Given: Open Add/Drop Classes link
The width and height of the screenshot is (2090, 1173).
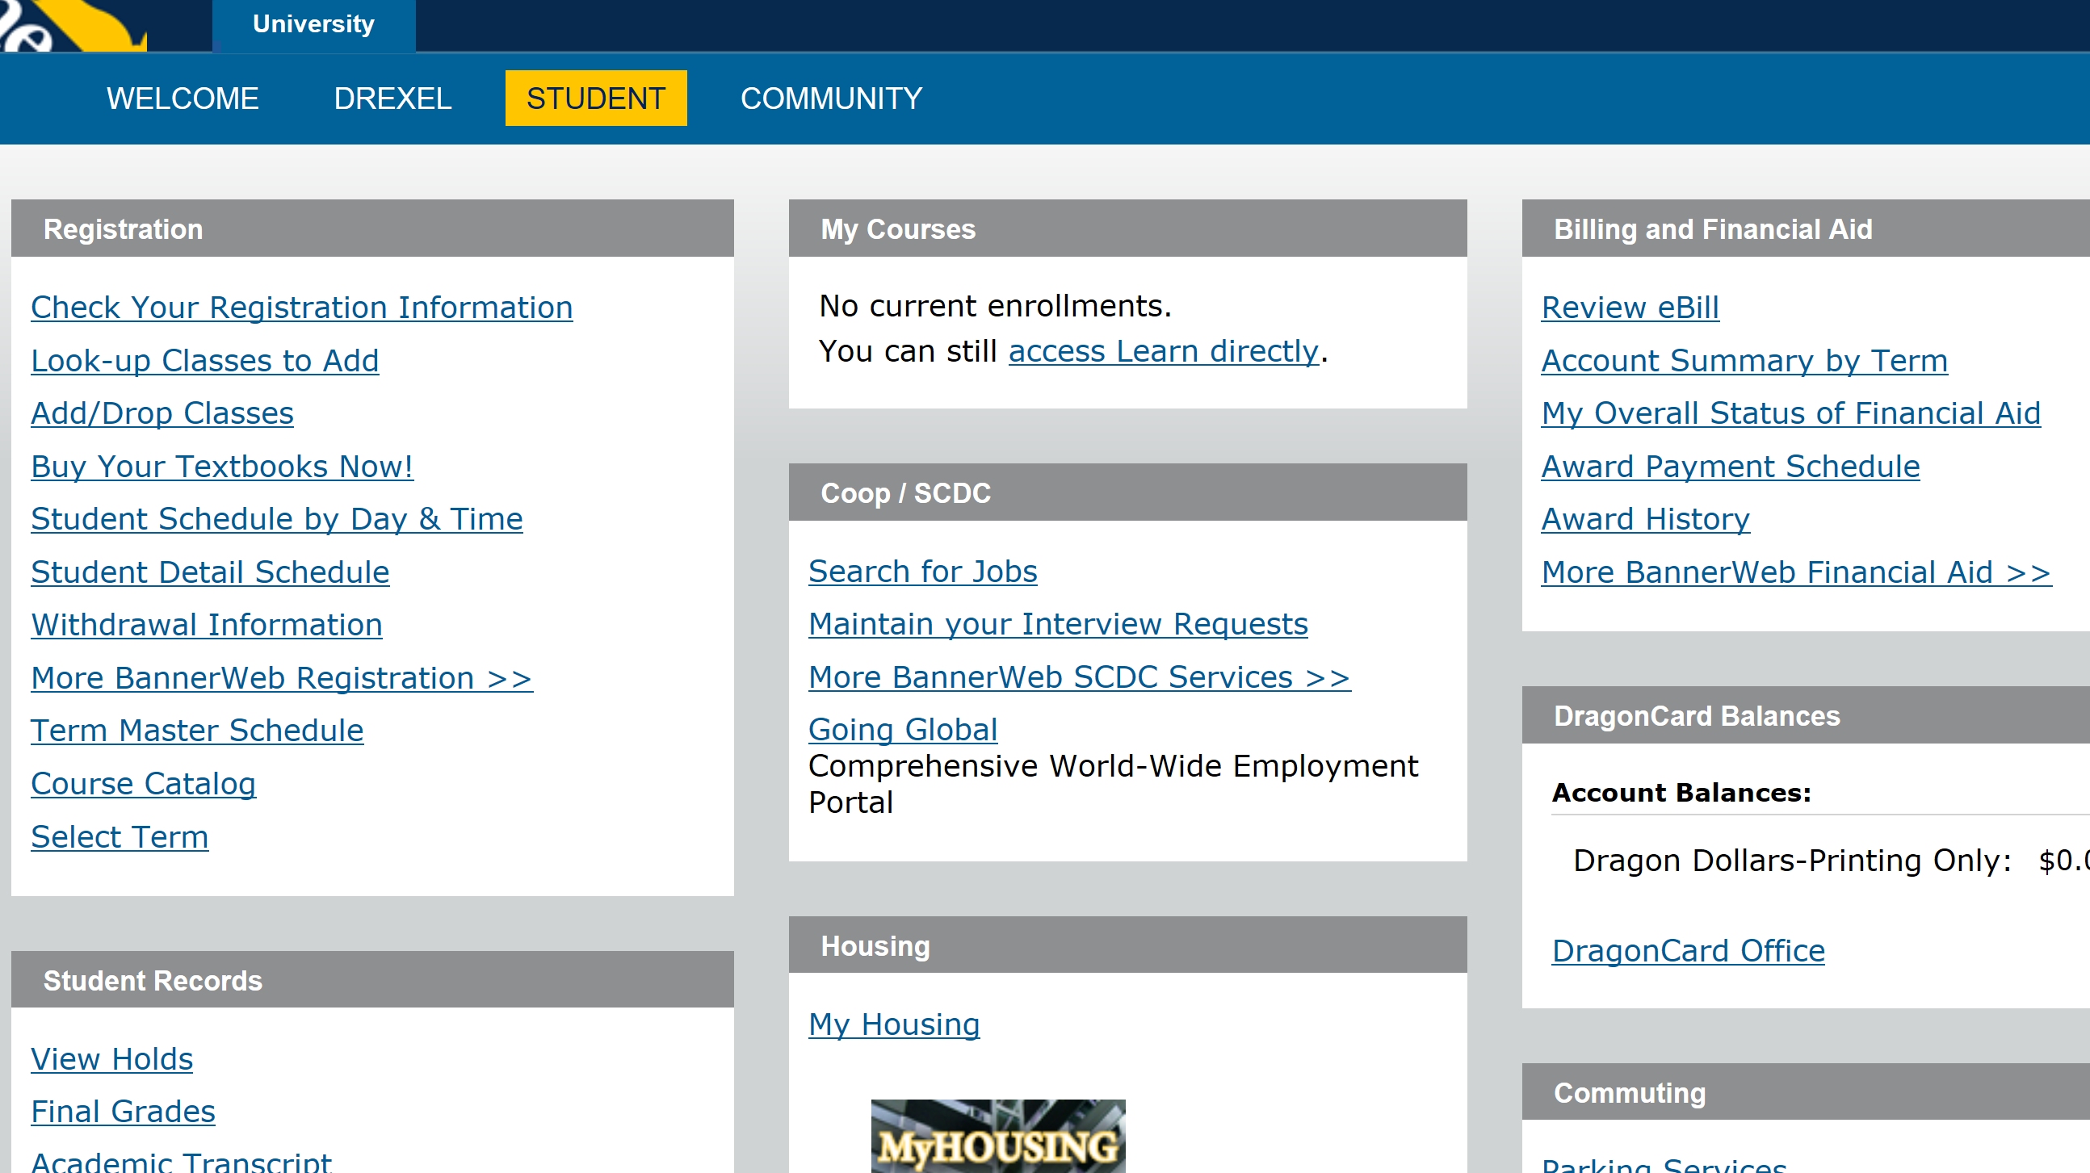Looking at the screenshot, I should pos(162,413).
